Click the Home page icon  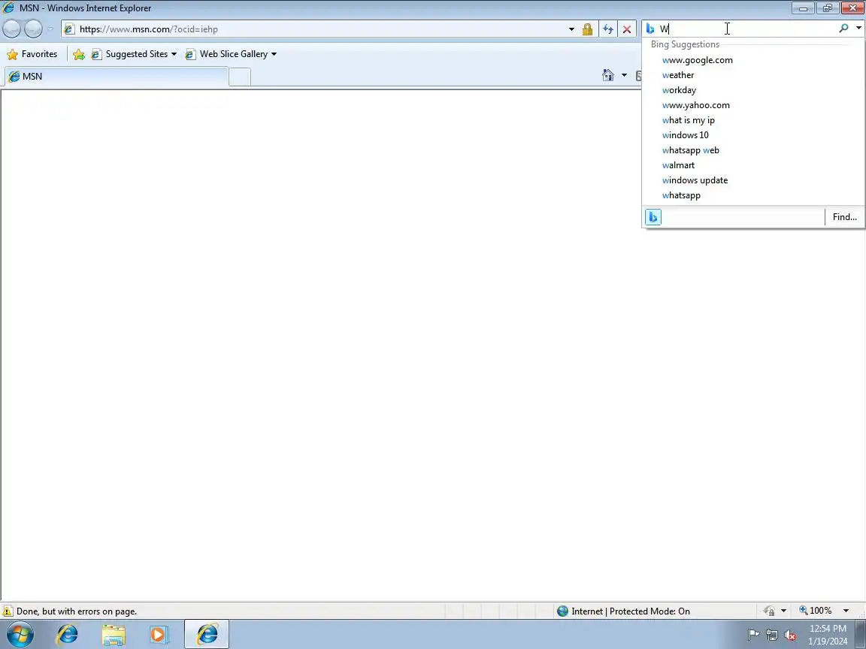(608, 75)
